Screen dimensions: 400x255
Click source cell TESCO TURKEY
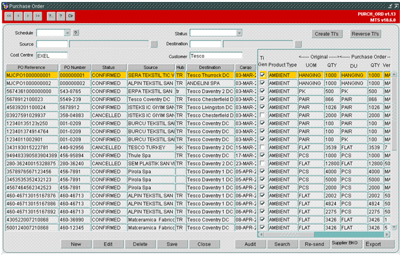[151, 148]
